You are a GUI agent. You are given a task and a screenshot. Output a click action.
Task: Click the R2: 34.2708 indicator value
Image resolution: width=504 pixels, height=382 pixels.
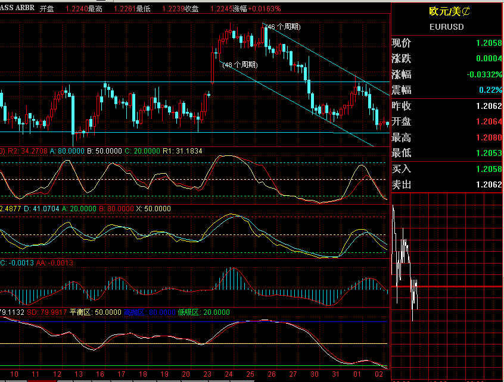tap(27, 151)
